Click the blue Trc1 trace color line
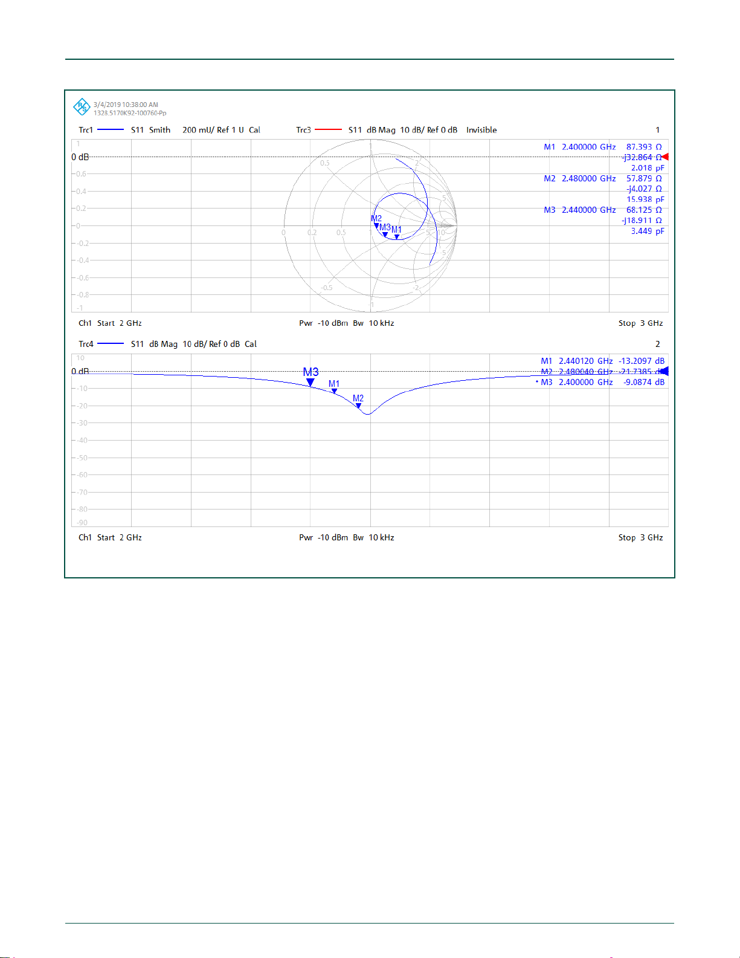The image size is (740, 958). 111,130
